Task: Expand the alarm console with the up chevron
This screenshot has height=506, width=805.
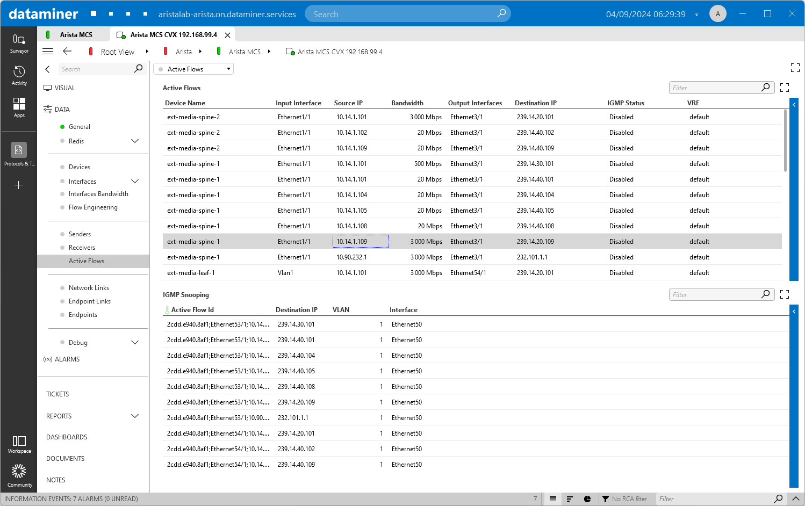Action: click(x=796, y=499)
